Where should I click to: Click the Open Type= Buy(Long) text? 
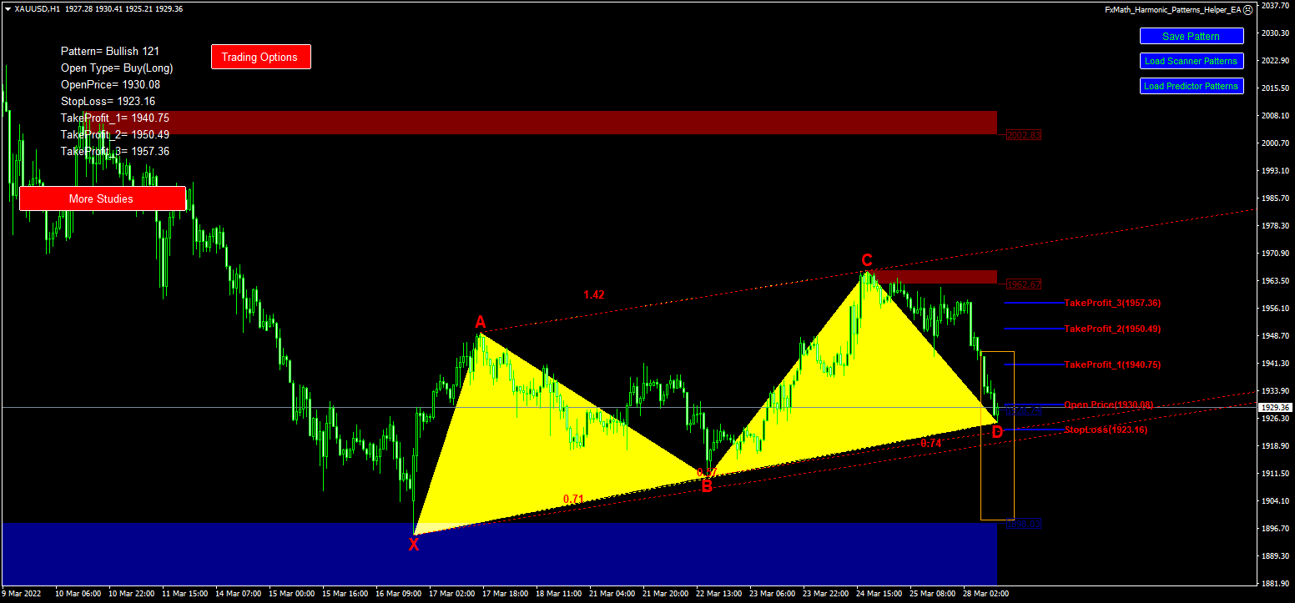pyautogui.click(x=117, y=68)
